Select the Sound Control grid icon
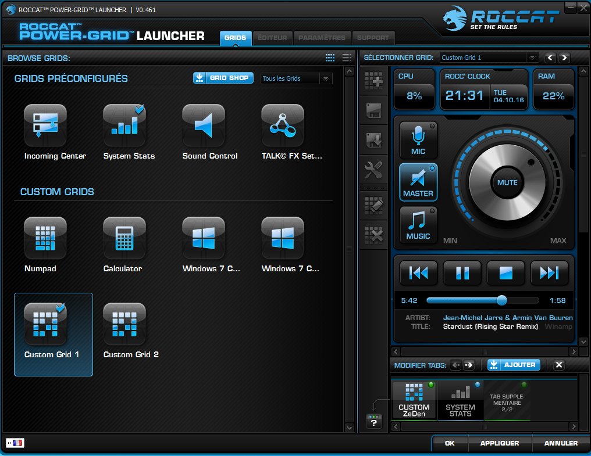The image size is (591, 456). click(x=204, y=125)
